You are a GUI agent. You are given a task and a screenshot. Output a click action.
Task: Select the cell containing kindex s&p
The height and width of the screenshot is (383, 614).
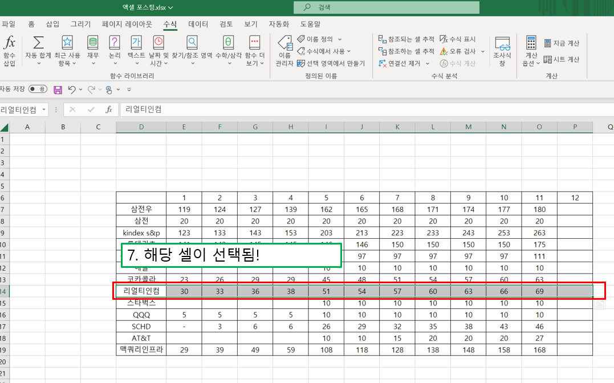pyautogui.click(x=141, y=233)
